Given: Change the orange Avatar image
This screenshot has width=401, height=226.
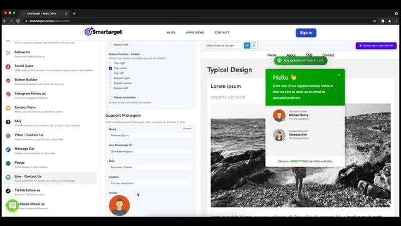Looking at the screenshot, I should click(119, 205).
